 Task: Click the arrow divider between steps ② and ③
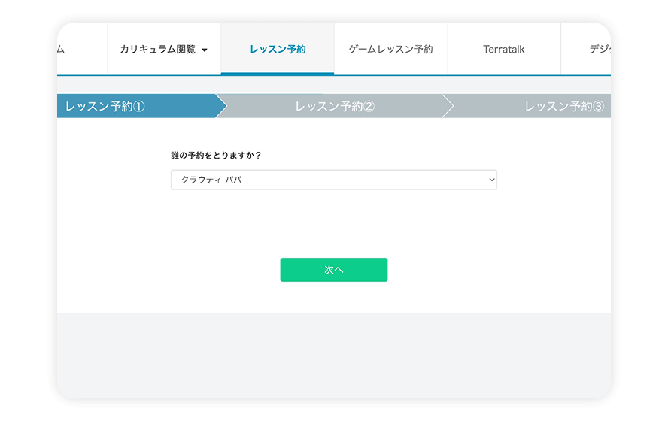[448, 107]
